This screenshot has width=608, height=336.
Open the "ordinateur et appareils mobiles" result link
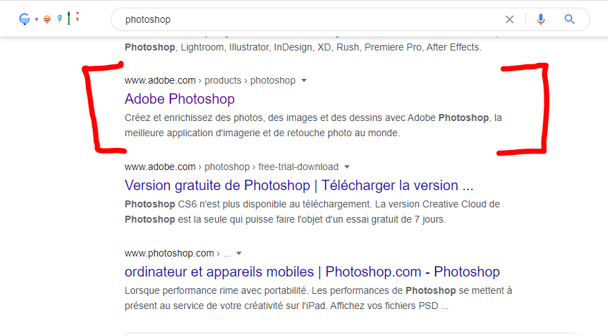[x=312, y=272]
